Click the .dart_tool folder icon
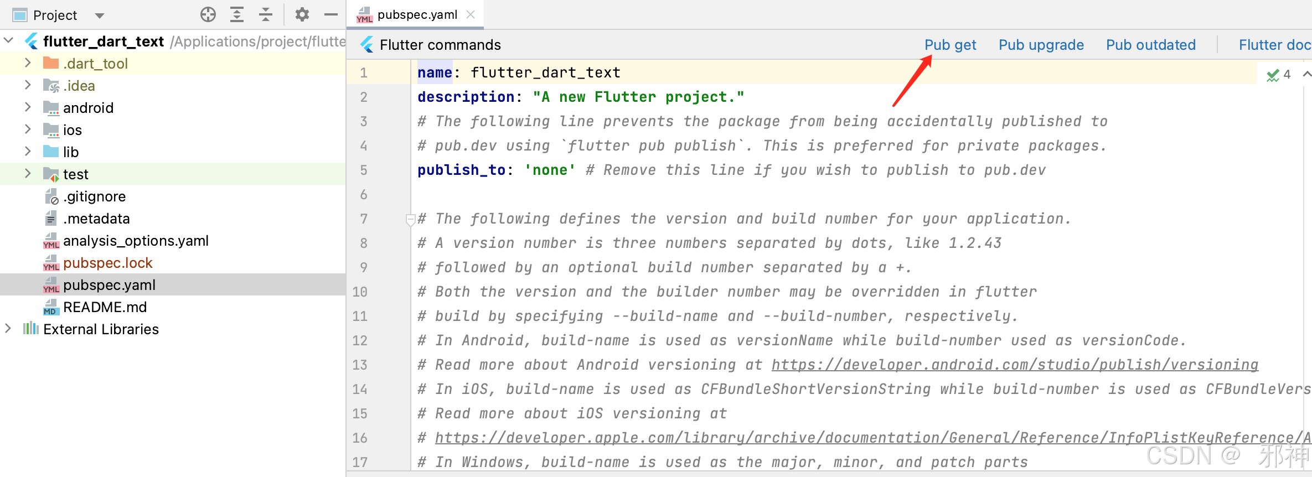1312x477 pixels. coord(51,63)
